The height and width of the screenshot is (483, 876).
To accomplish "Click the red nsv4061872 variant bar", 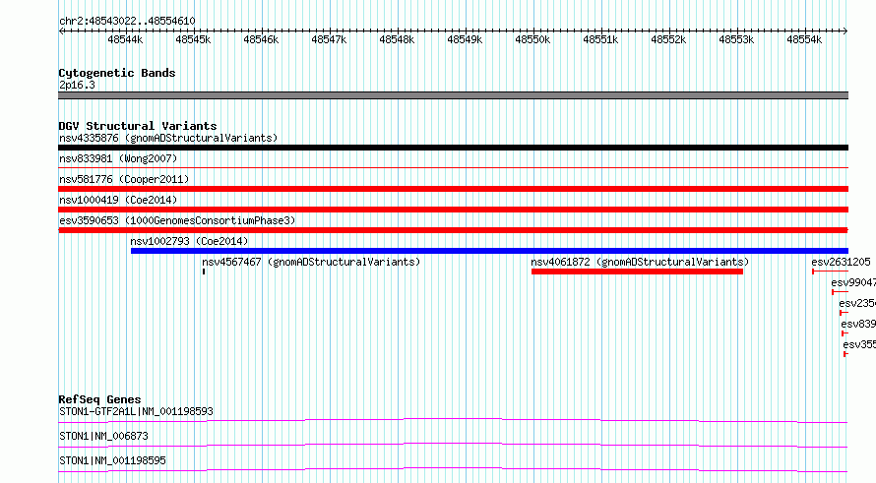I will point(637,272).
